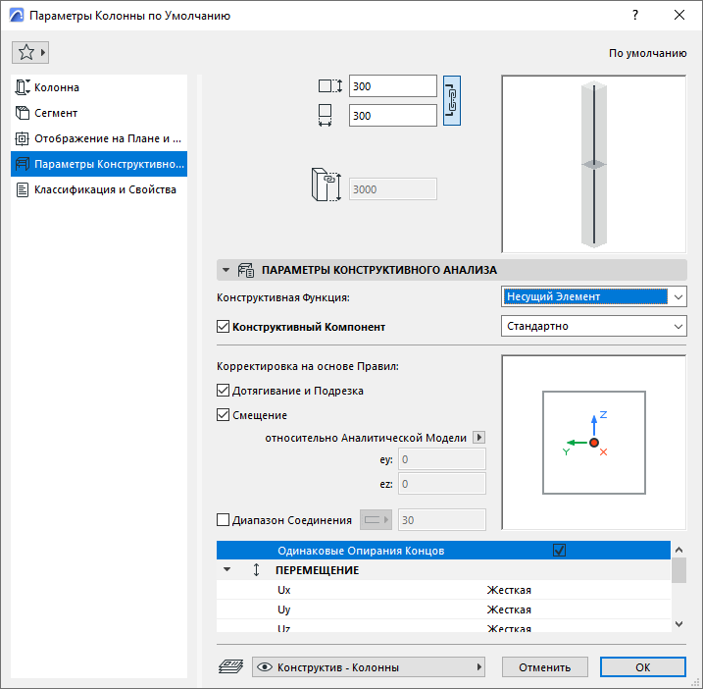Image resolution: width=703 pixels, height=689 pixels.
Task: Click the linked column height icon
Action: [326, 185]
